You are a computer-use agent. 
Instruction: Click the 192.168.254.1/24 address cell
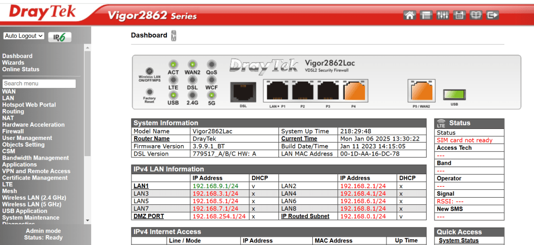[x=219, y=216]
